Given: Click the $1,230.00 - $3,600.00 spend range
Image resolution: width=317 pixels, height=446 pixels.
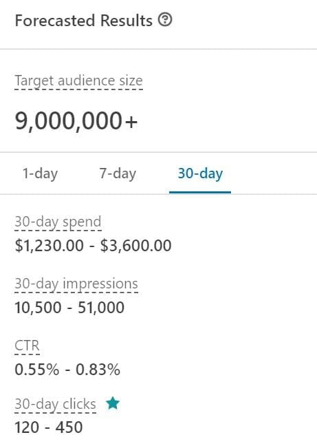Looking at the screenshot, I should click(x=93, y=246).
